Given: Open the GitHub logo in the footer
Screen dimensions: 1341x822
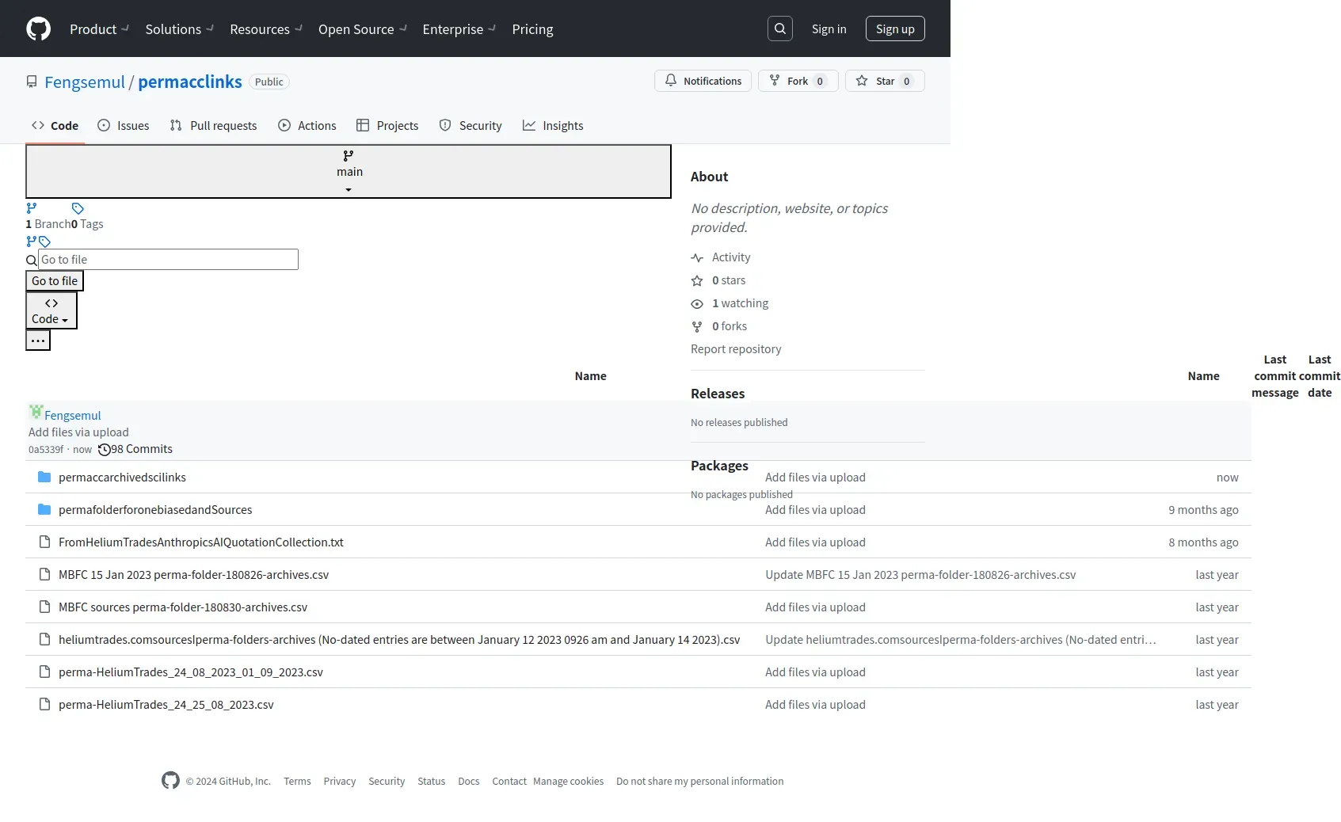Looking at the screenshot, I should [170, 781].
